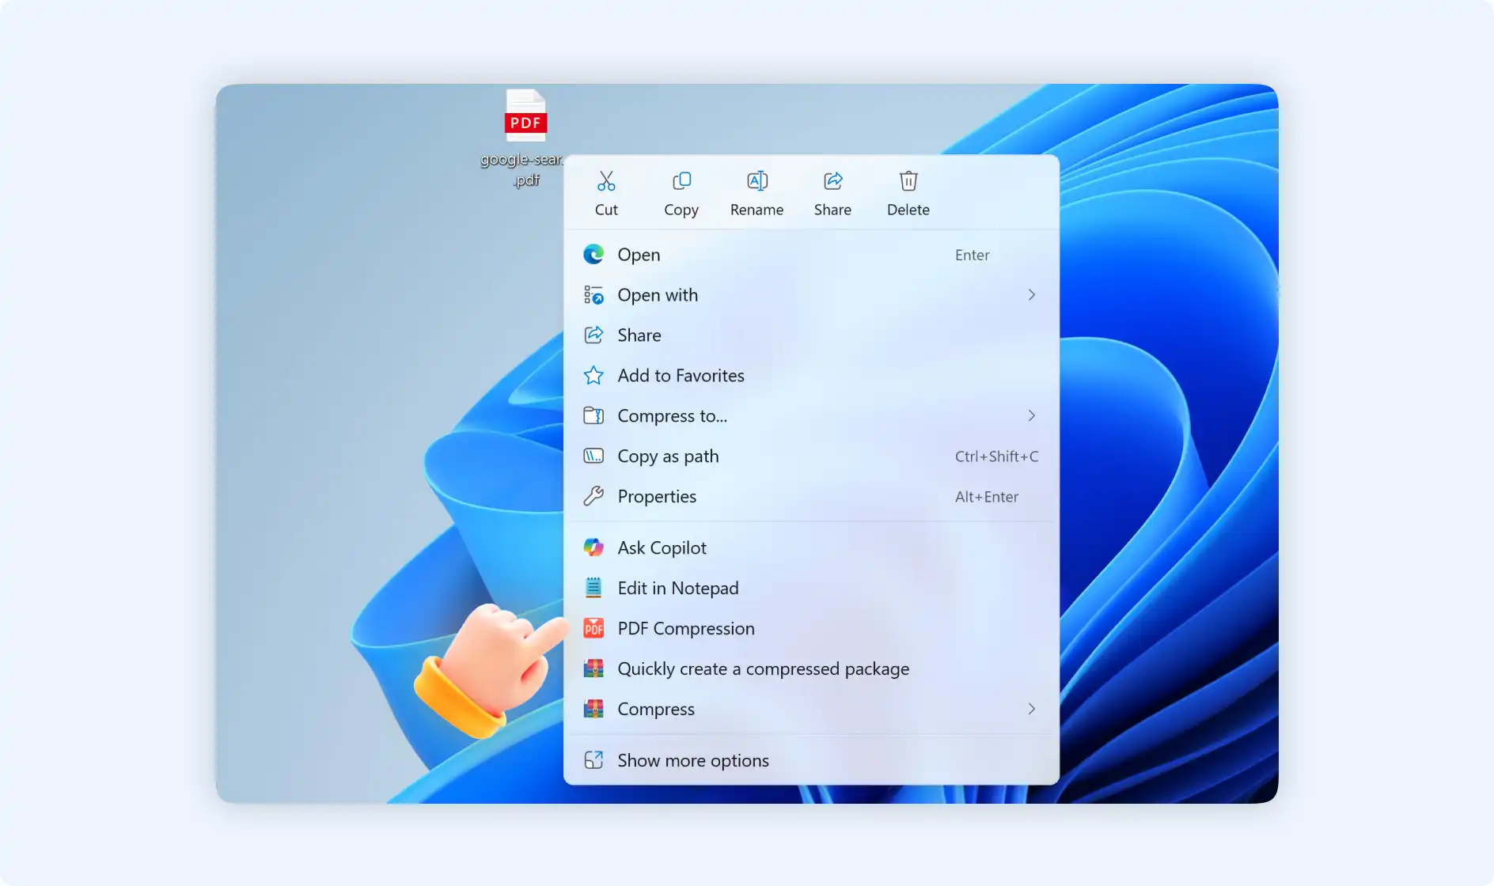
Task: Click the Delete label text
Action: (908, 210)
